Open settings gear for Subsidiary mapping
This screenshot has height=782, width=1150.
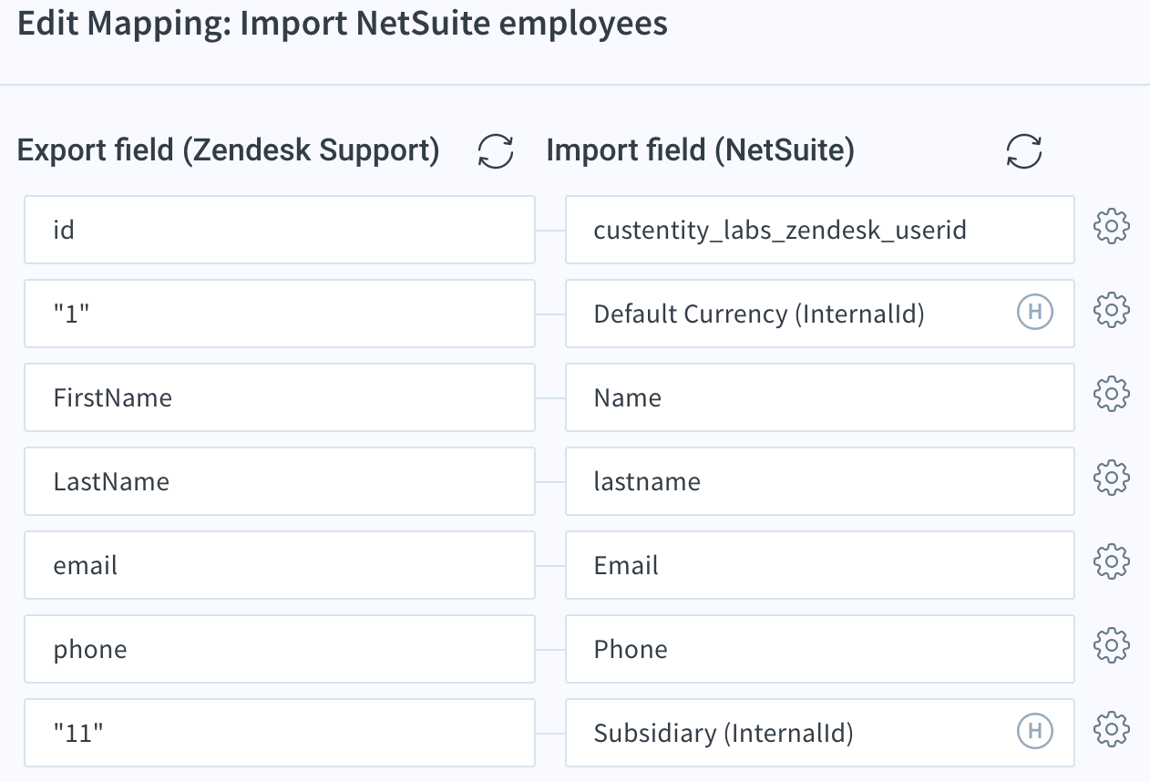(1112, 730)
